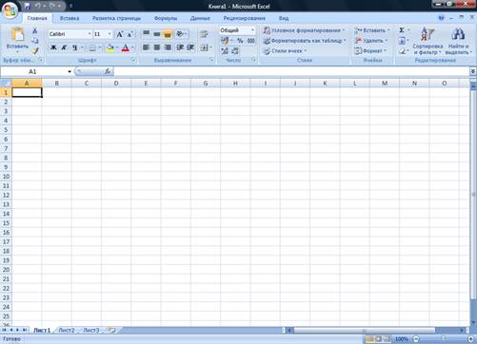Open the Calibri font name dropdown
This screenshot has height=344, width=477.
point(89,34)
